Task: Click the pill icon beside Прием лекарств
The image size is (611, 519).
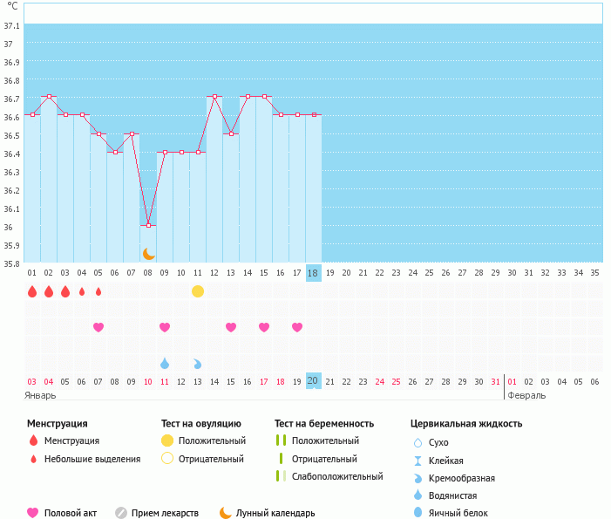Action: coord(121,513)
